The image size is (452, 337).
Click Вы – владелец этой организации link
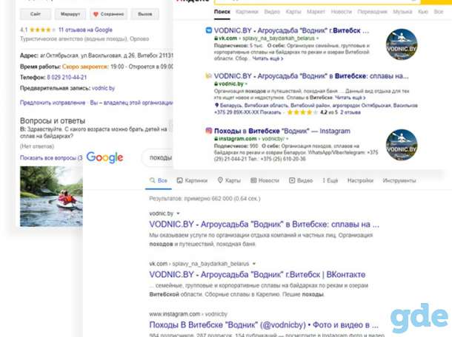coord(131,103)
